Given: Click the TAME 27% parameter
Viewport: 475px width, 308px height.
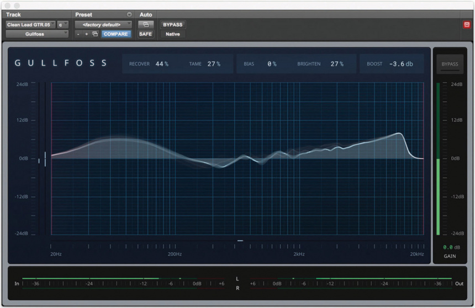Looking at the screenshot, I should point(205,64).
